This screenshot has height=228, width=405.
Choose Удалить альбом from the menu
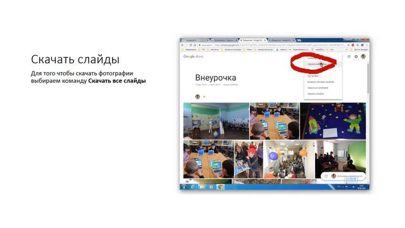[x=315, y=94]
